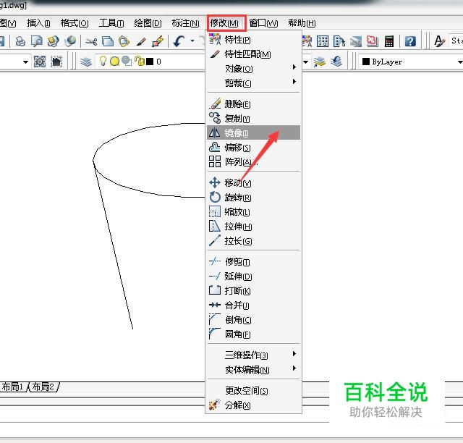This screenshot has height=443, width=463.
Task: Click the Markup Set Manager icon
Action: pyautogui.click(x=373, y=41)
